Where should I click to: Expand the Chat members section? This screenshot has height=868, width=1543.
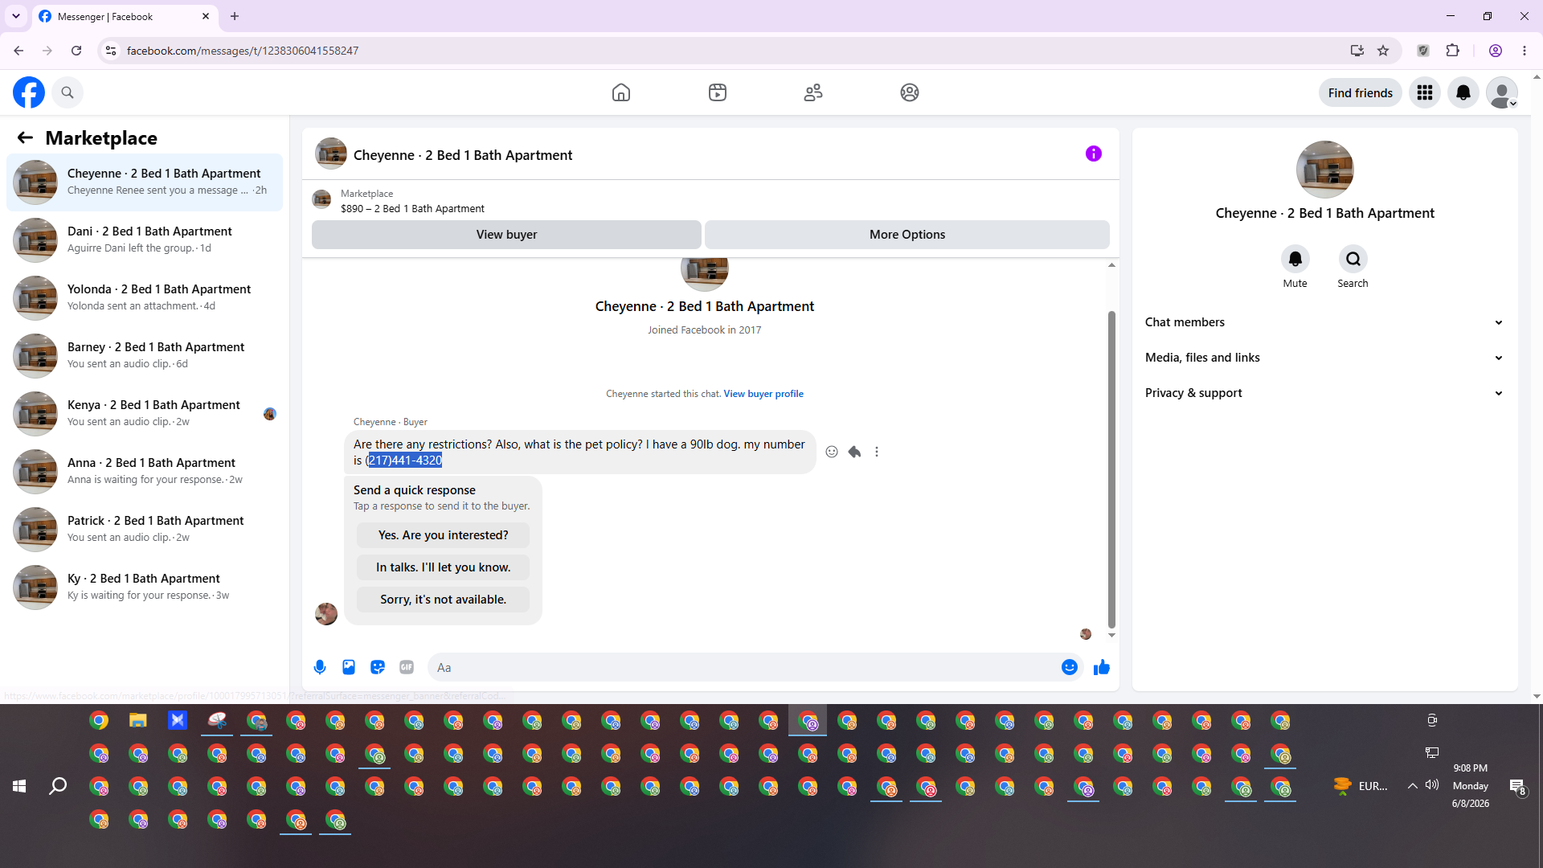coord(1324,322)
